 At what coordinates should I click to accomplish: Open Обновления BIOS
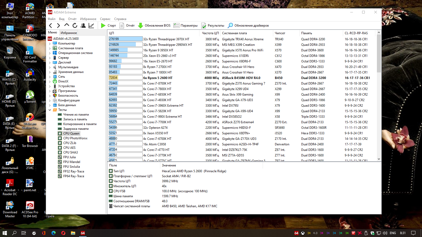154,26
